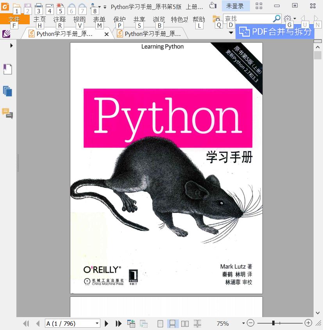Select facing pages view mode
This screenshot has width=323, height=330.
point(185,323)
